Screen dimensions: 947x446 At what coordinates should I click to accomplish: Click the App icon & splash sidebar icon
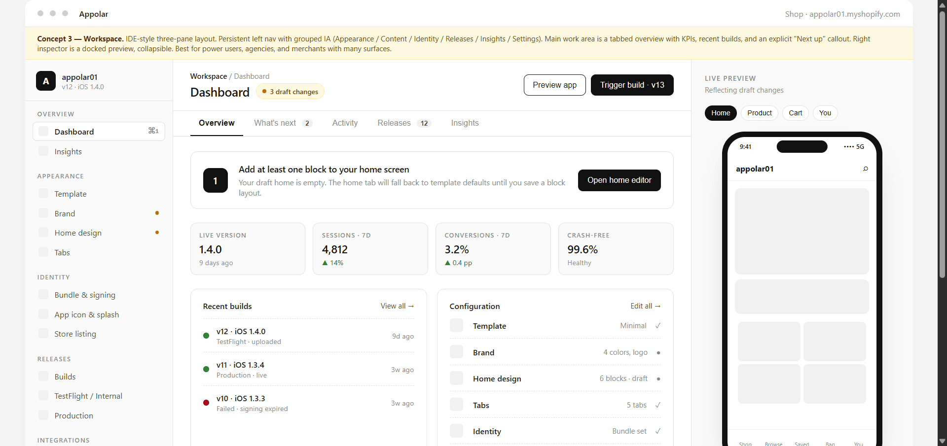(43, 314)
